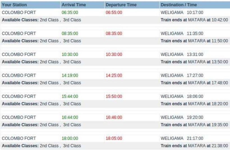230x150 pixels.
Task: Select the 06:55:00 departure time
Action: tap(114, 13)
